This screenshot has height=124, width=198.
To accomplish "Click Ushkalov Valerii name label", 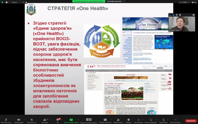I will pyautogui.click(x=174, y=30).
